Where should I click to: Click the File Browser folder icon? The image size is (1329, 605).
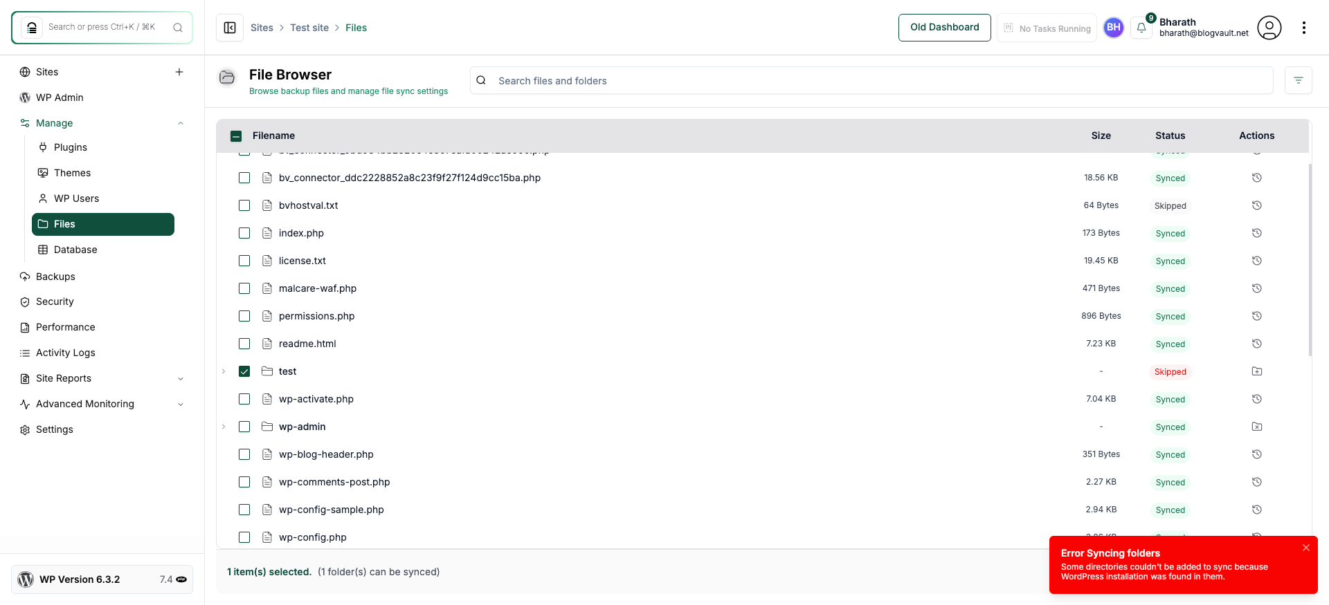click(x=227, y=77)
